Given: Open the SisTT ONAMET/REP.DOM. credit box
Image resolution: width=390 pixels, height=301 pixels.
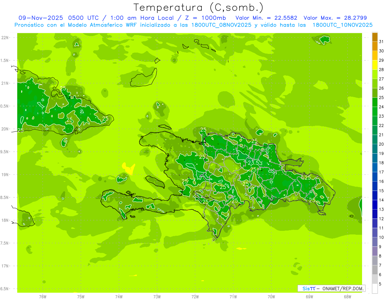Looking at the screenshot, I should coord(331,288).
